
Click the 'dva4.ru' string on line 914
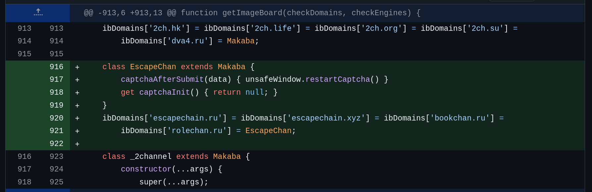(188, 41)
